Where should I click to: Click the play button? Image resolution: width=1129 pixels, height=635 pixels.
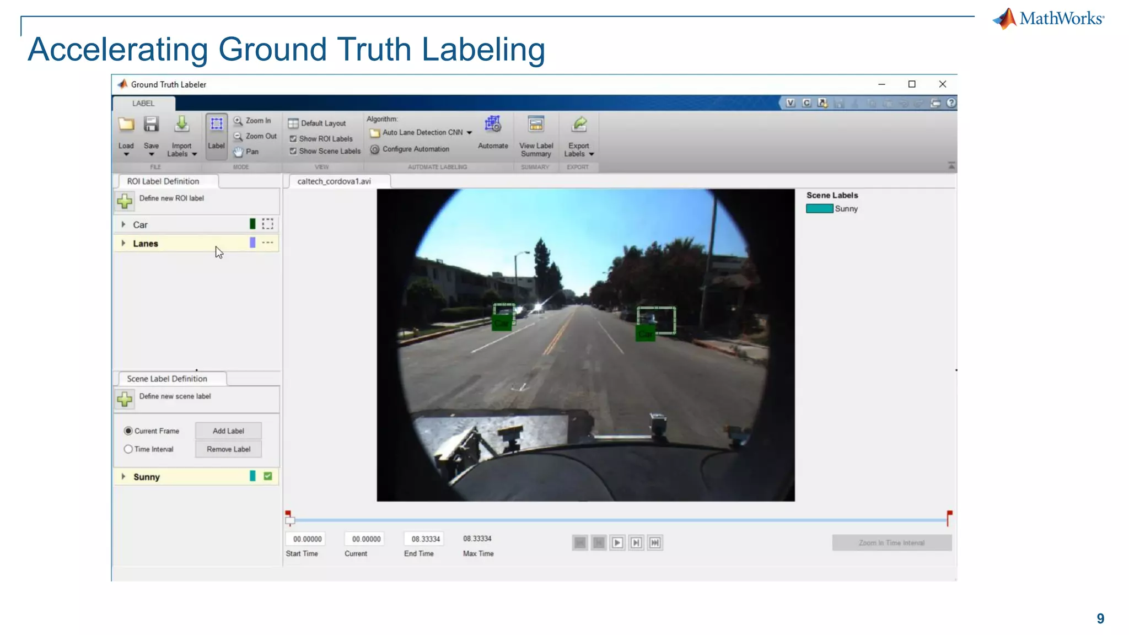pyautogui.click(x=617, y=543)
